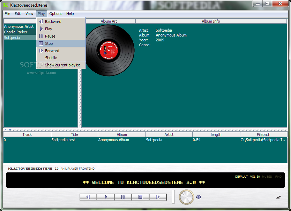The image size is (291, 211).
Task: Select the 'Softpedia test' track title
Action: pyautogui.click(x=63, y=140)
